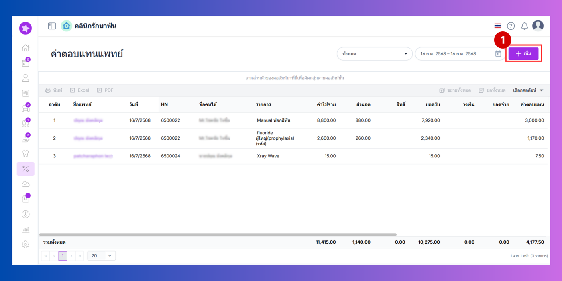Select the percent commission sidebar icon
562x281 pixels.
[x=25, y=169]
